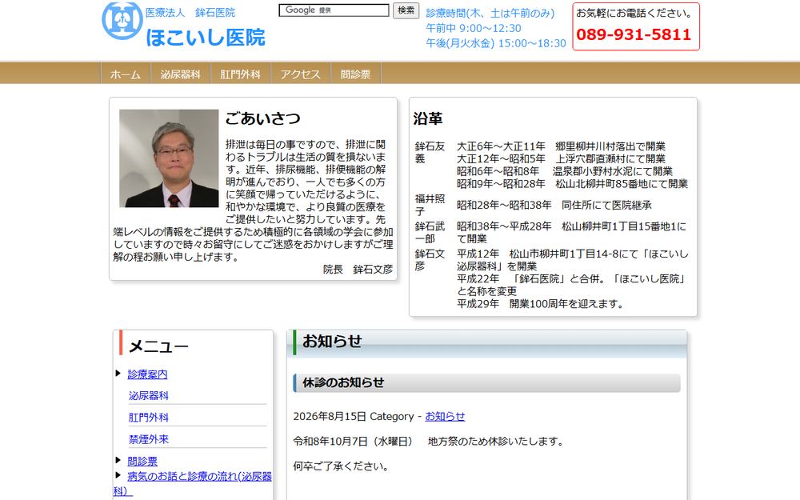The width and height of the screenshot is (800, 500).
Task: Click the clinic logo icon
Action: (x=122, y=21)
